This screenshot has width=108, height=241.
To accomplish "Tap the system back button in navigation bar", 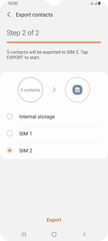I will click(84, 234).
